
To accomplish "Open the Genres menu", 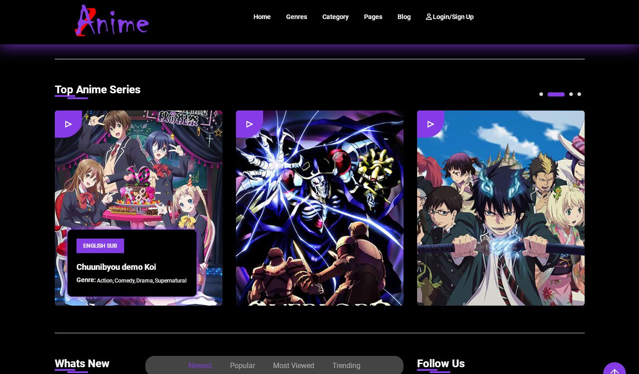I will [x=297, y=17].
